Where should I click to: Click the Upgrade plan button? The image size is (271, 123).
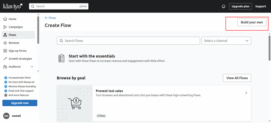pyautogui.click(x=240, y=6)
